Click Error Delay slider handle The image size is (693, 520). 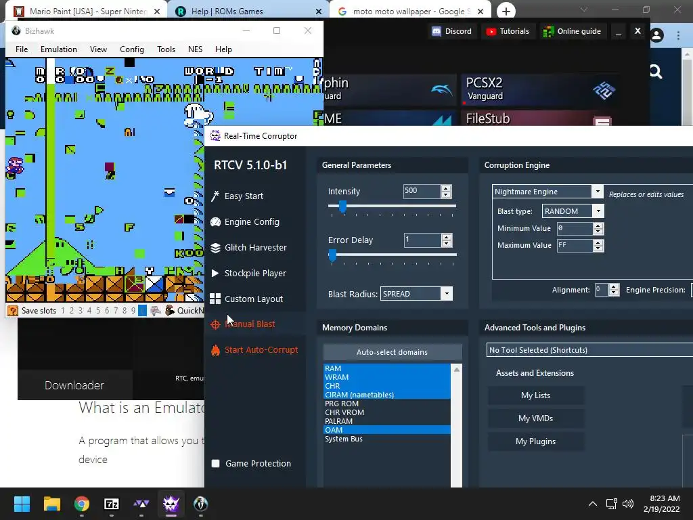332,255
